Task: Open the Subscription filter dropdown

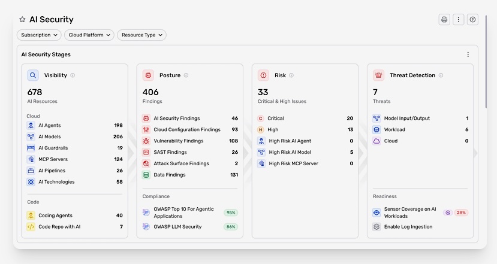Action: pyautogui.click(x=39, y=35)
